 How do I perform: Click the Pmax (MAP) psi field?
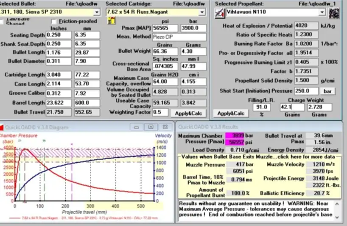coord(165,28)
